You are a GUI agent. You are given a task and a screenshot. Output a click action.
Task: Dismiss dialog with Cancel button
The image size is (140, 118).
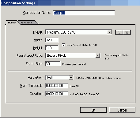tap(122, 110)
